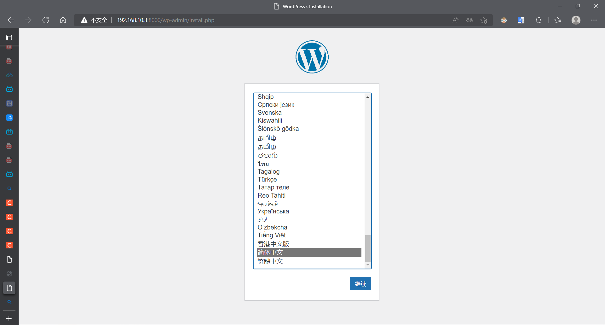Image resolution: width=605 pixels, height=325 pixels.
Task: Select Татар теле language
Action: pyautogui.click(x=309, y=187)
